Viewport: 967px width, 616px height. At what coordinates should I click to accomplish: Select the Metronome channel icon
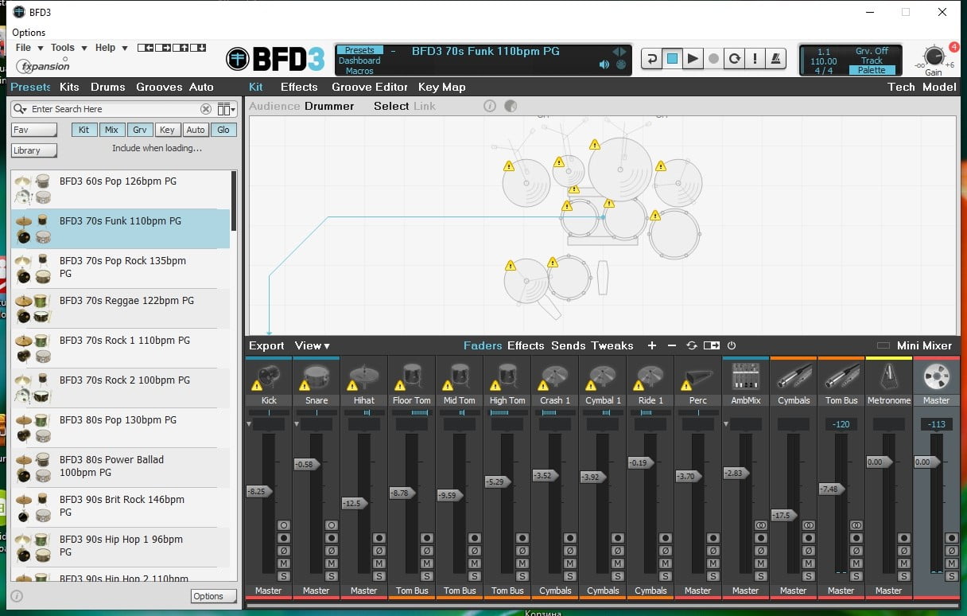[889, 377]
